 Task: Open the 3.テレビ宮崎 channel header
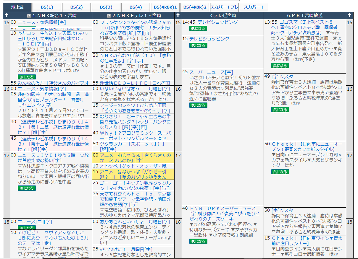(222, 16)
